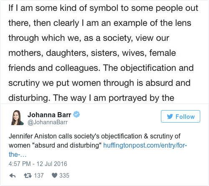Click the reply arrow icon
The height and width of the screenshot is (186, 209).
tap(13, 176)
